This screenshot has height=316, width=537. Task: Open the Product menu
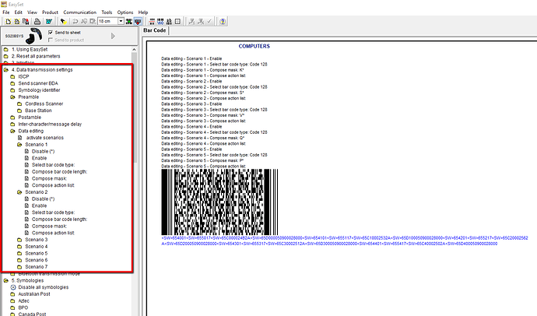(50, 12)
